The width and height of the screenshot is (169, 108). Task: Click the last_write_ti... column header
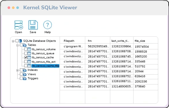click(x=120, y=41)
